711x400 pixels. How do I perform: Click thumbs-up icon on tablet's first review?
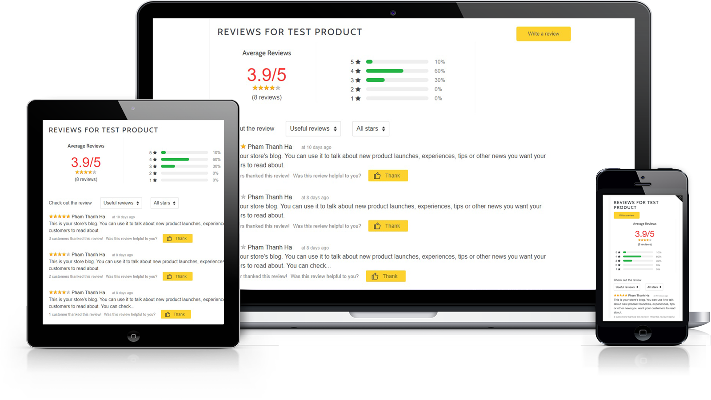169,239
